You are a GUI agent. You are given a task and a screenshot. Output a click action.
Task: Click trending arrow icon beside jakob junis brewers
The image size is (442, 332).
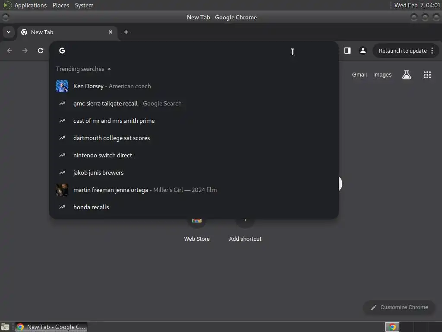62,172
